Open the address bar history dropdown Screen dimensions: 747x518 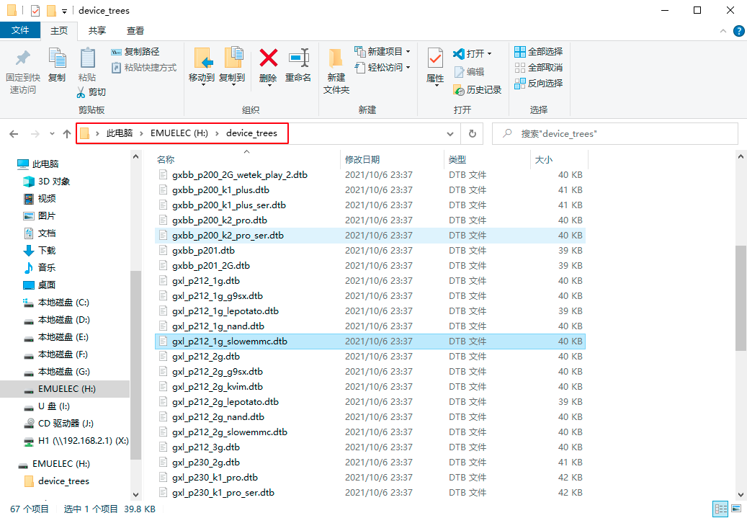tap(449, 133)
